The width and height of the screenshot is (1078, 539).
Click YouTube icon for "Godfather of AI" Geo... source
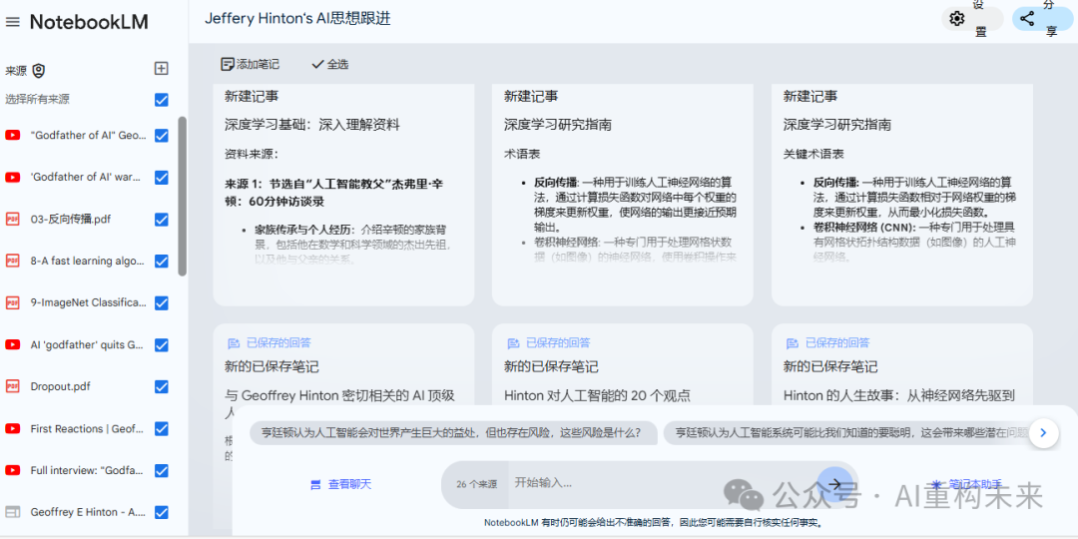click(12, 136)
